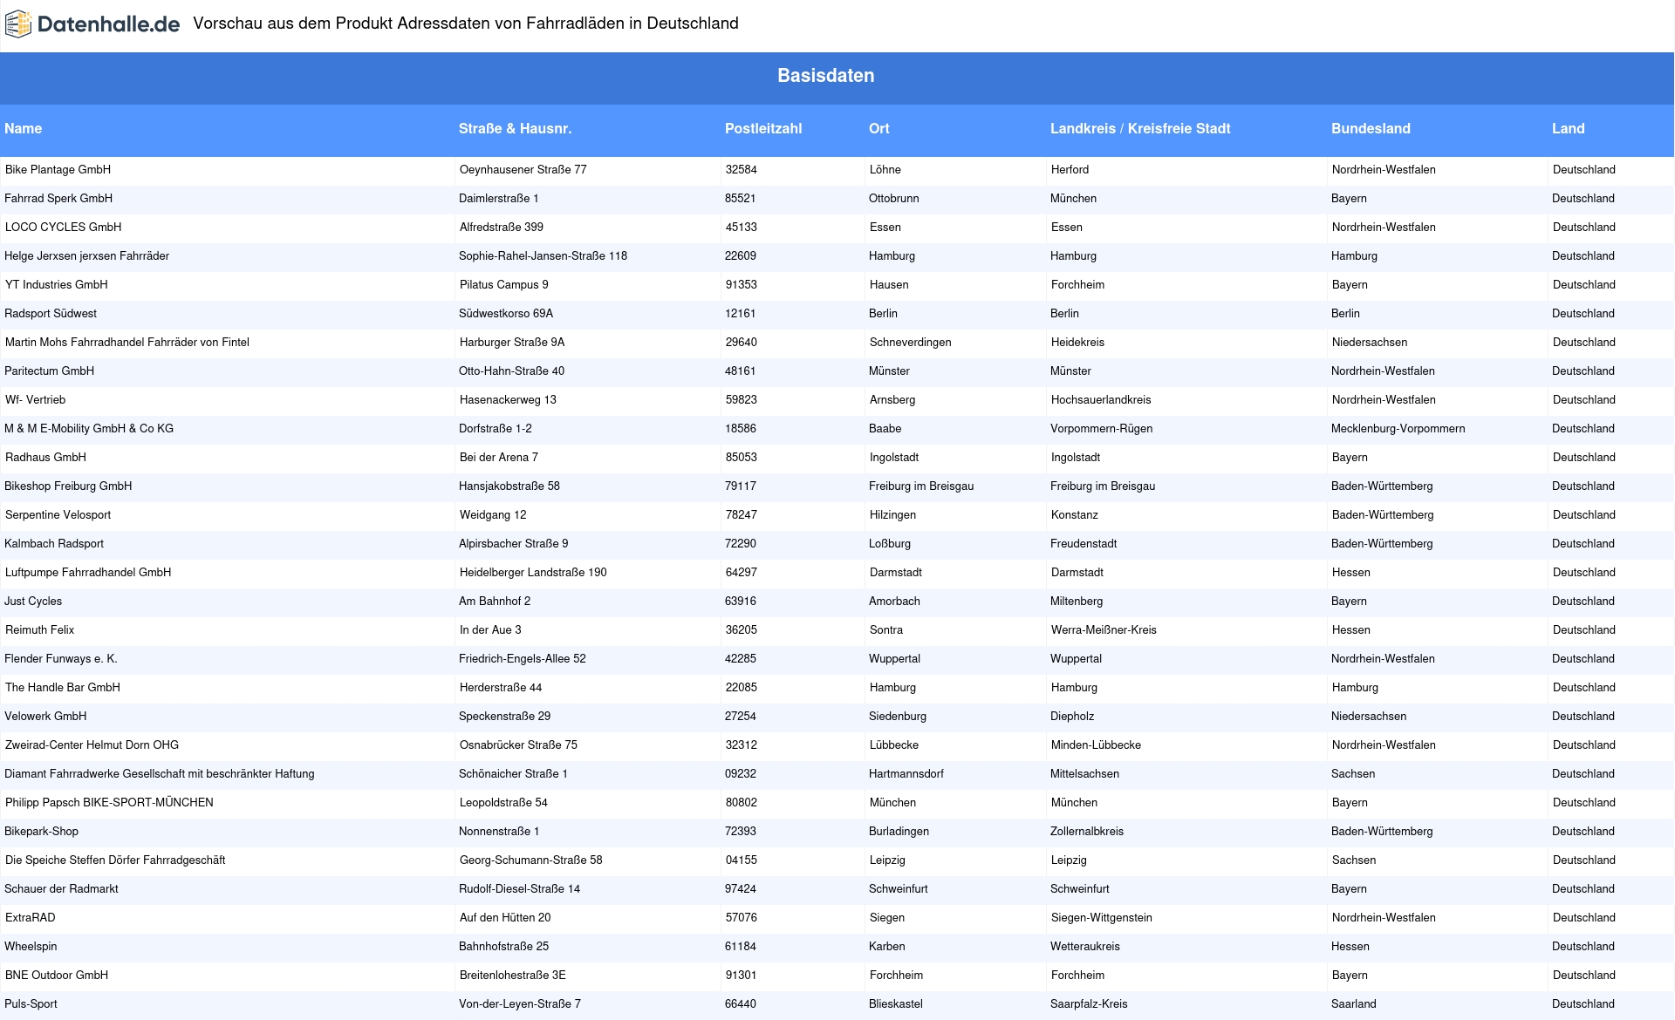1675x1020 pixels.
Task: Click the Datenhalle.de logo icon
Action: [x=18, y=24]
